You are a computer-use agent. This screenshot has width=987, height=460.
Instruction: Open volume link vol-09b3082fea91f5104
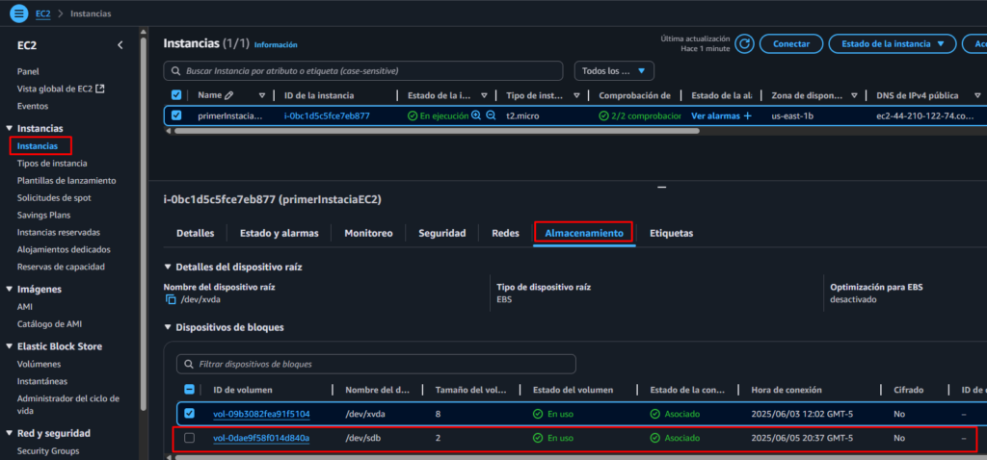coord(261,414)
